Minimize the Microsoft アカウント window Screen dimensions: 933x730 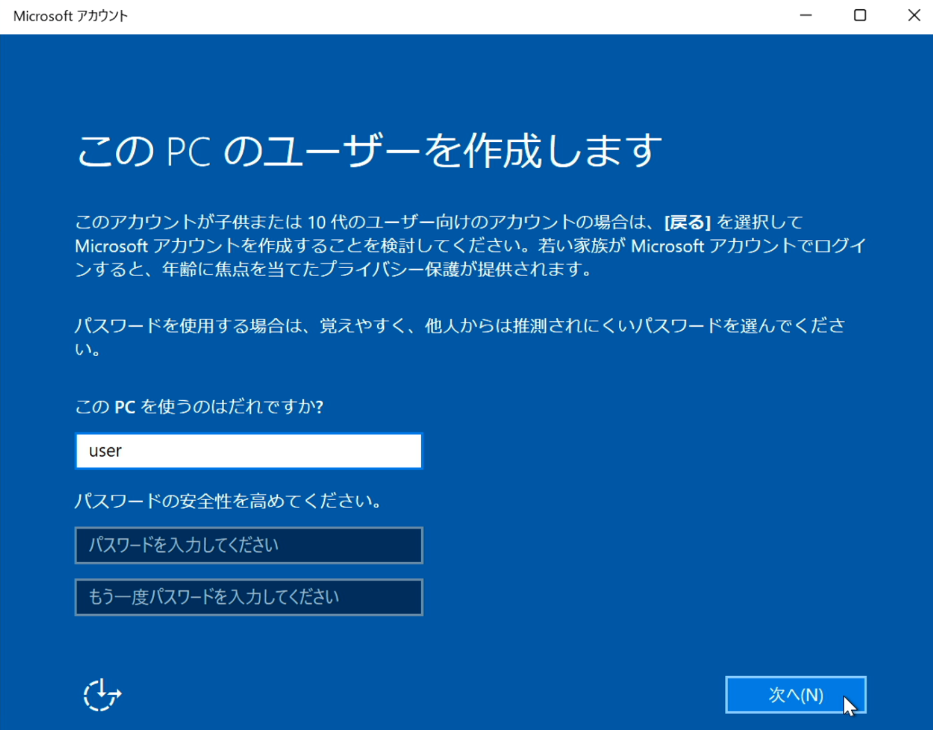click(x=806, y=15)
